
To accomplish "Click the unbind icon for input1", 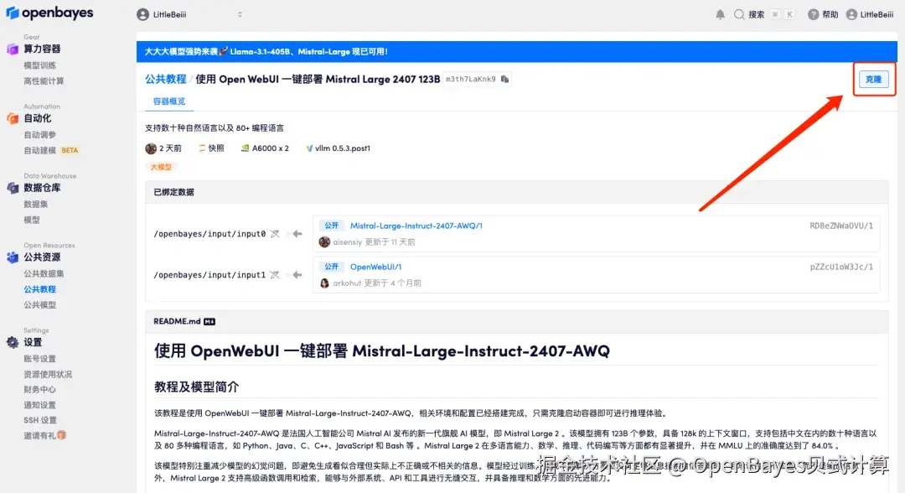I will click(275, 275).
